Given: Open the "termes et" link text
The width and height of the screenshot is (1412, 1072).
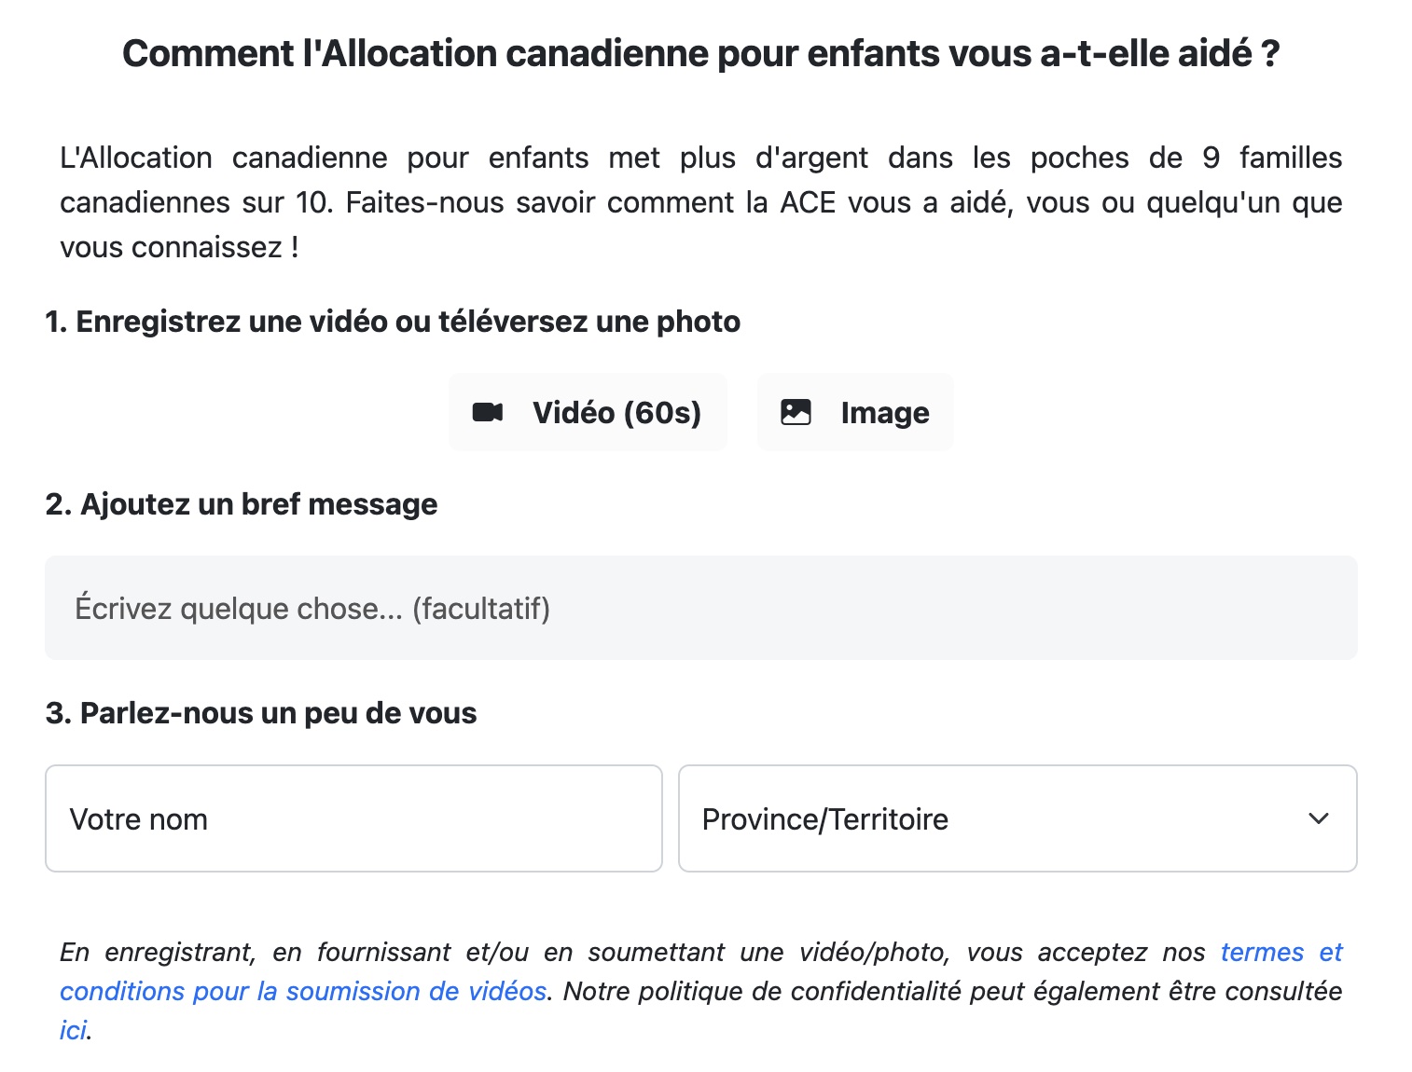Looking at the screenshot, I should point(1281,952).
